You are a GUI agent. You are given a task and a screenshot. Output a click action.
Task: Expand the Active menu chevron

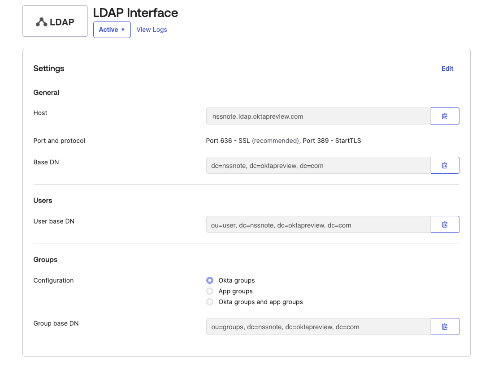pyautogui.click(x=122, y=30)
